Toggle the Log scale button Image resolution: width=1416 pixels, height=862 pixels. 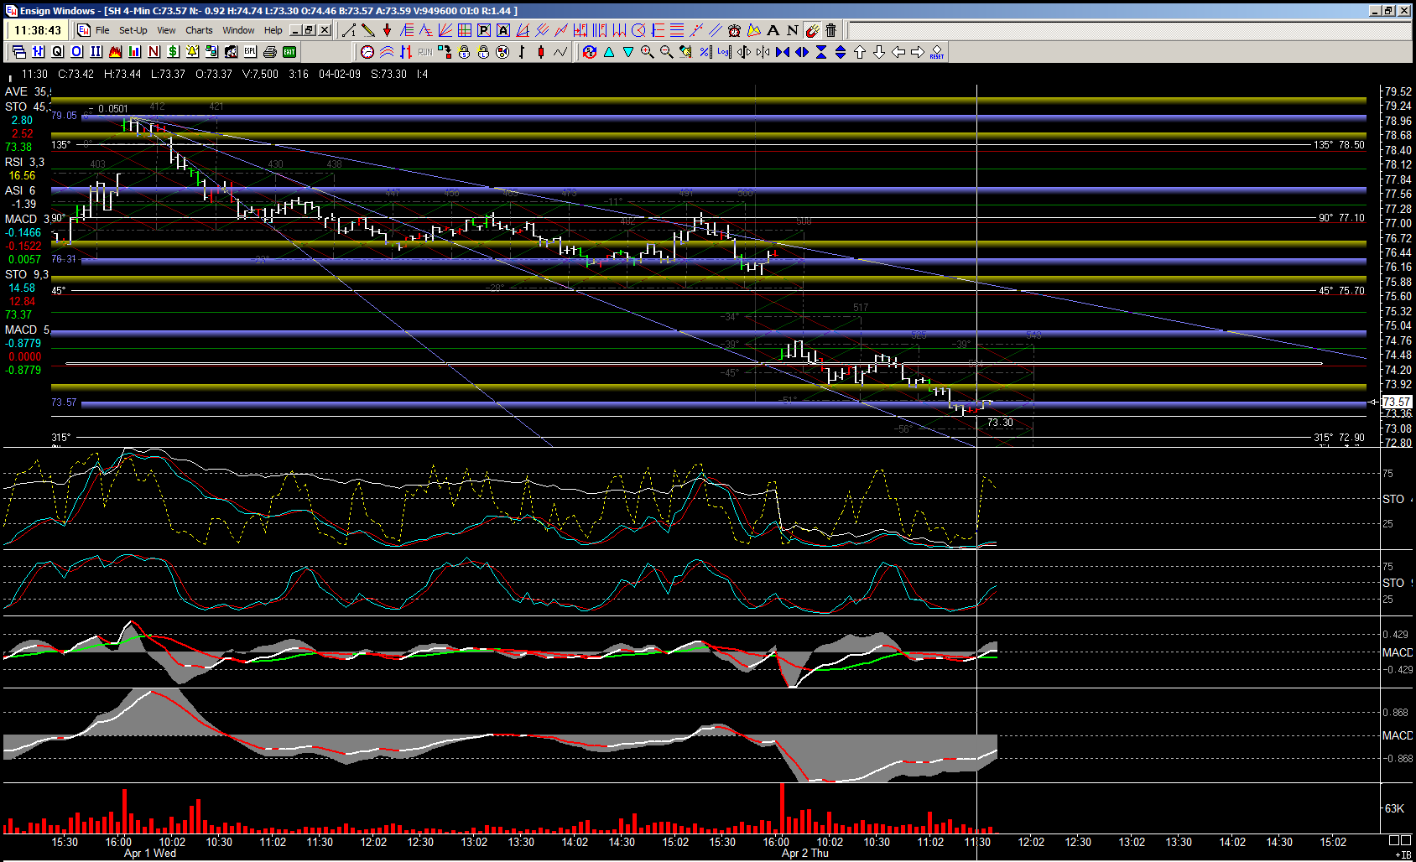(x=724, y=52)
